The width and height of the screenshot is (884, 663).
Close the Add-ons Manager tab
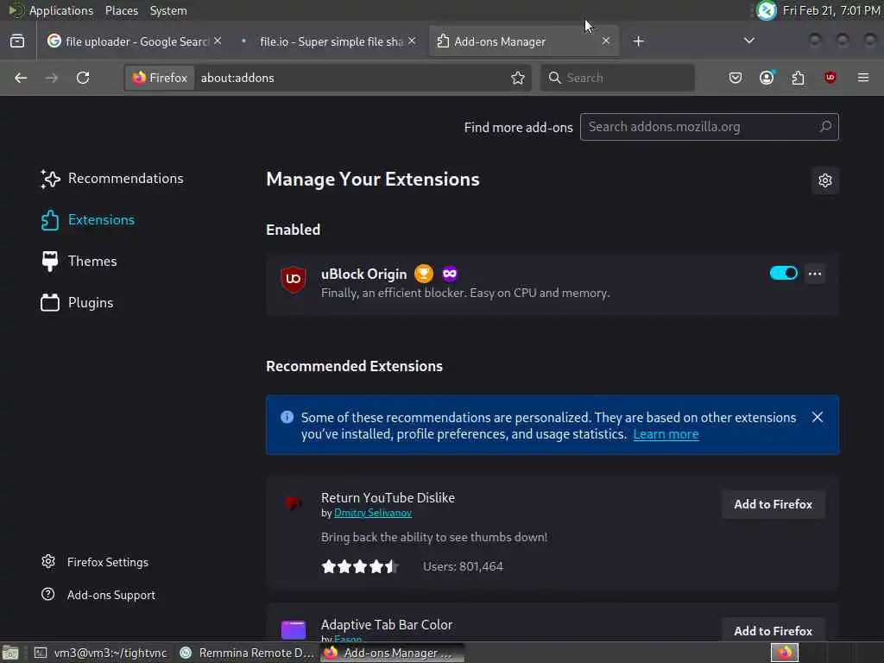[605, 41]
